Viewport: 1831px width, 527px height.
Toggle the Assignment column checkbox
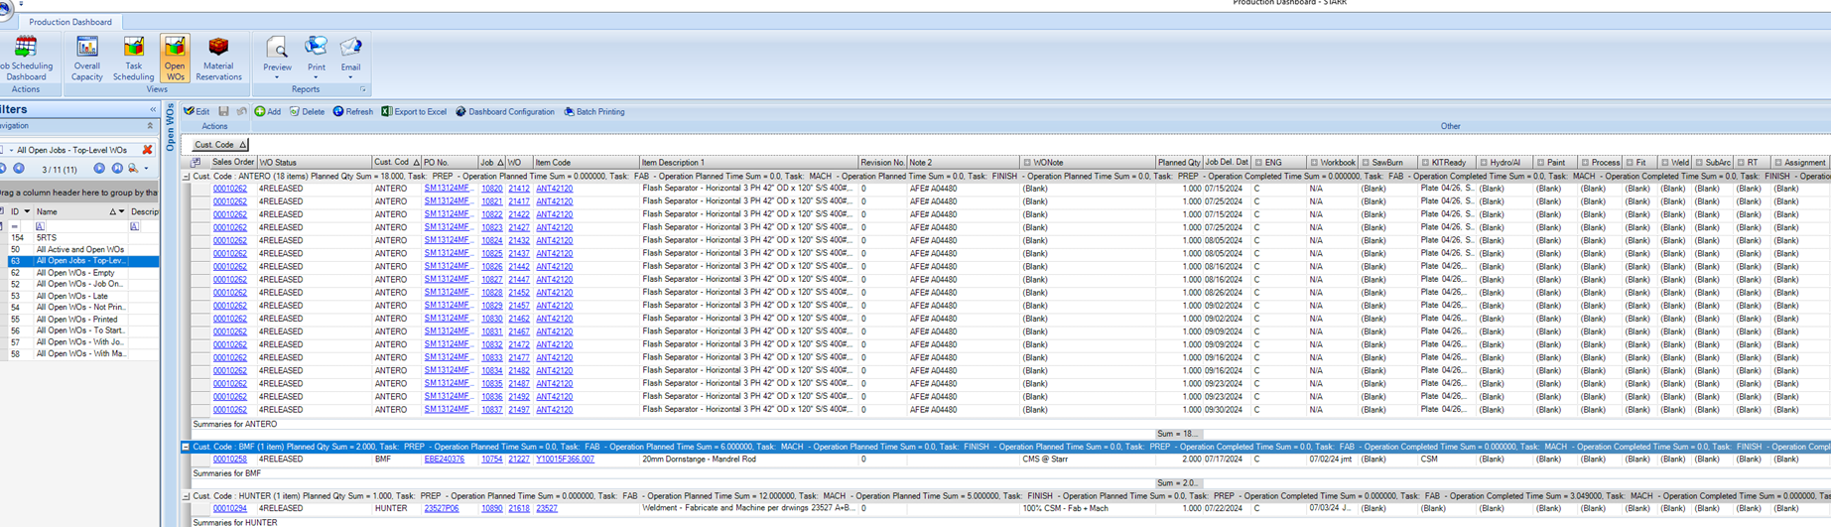coord(1777,163)
